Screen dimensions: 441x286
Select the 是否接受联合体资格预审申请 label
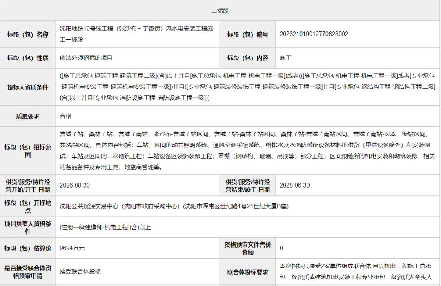28,272
